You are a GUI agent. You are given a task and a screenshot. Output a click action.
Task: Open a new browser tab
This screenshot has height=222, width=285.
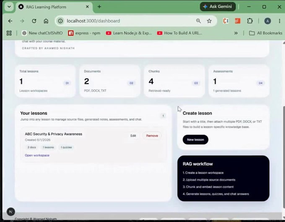[x=99, y=7]
